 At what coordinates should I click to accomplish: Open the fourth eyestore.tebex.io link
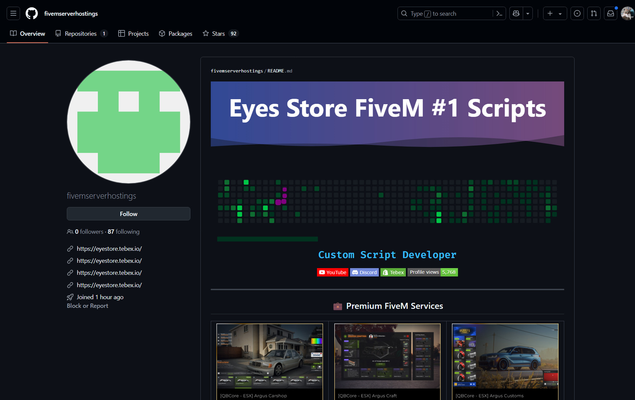click(109, 285)
